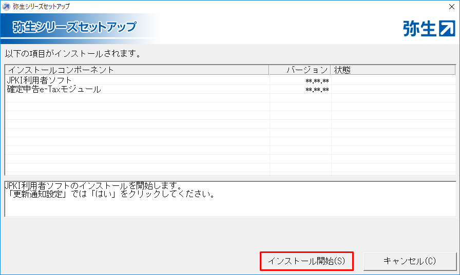Click the インストール開始(S) button
460x275 pixels.
(306, 261)
